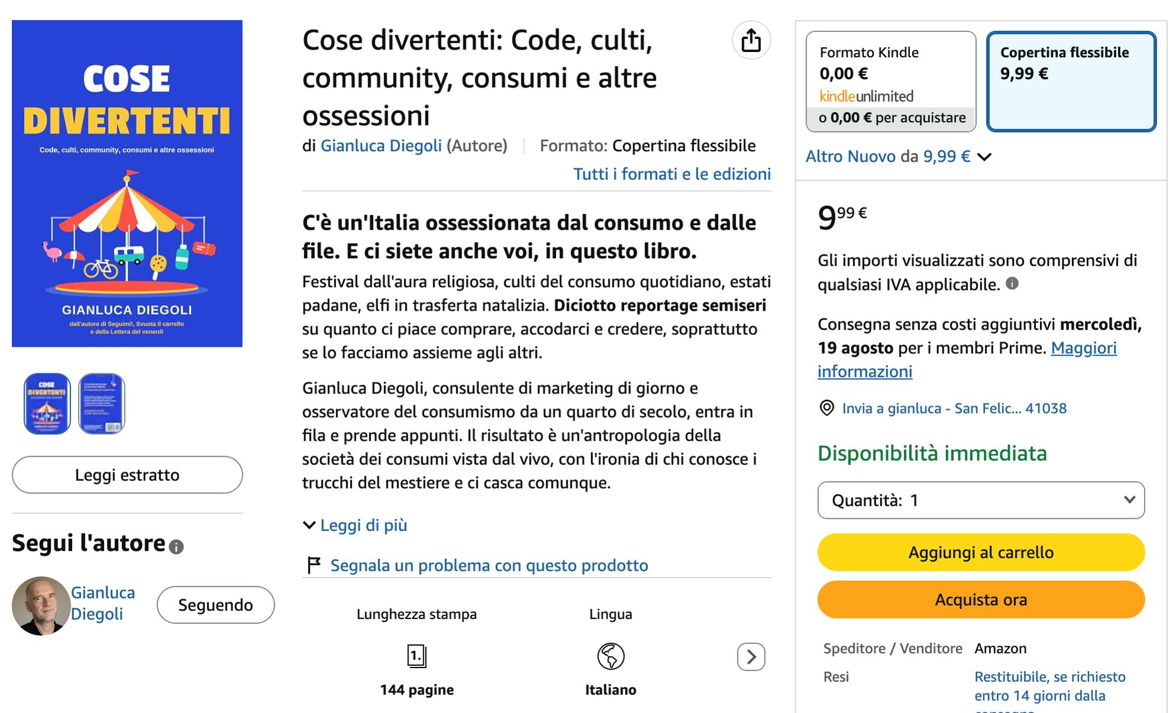Open Gianluca Diegoli author link under title
This screenshot has height=713, width=1176.
pyautogui.click(x=381, y=146)
